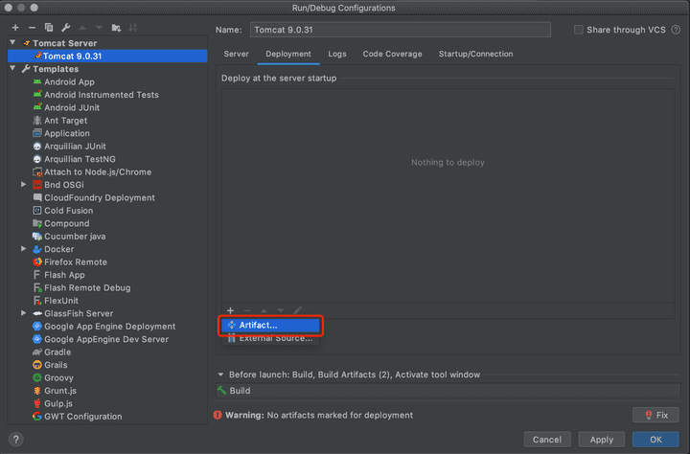Enable the Share through VCS checkbox
Image resolution: width=690 pixels, height=454 pixels.
point(578,30)
